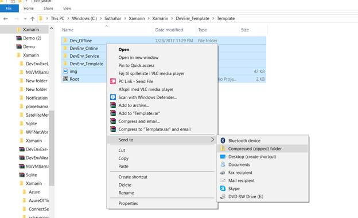Sort by the Date modified column
Viewport: 358px width, 218px height.
(169, 30)
